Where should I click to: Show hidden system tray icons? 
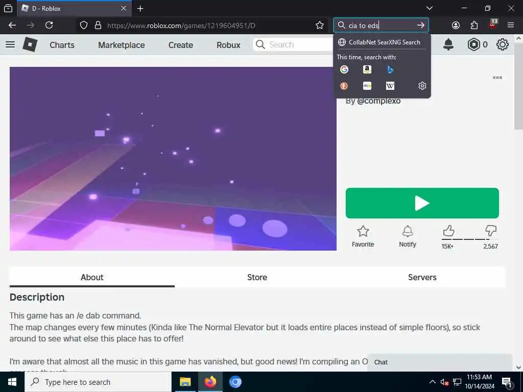432,382
